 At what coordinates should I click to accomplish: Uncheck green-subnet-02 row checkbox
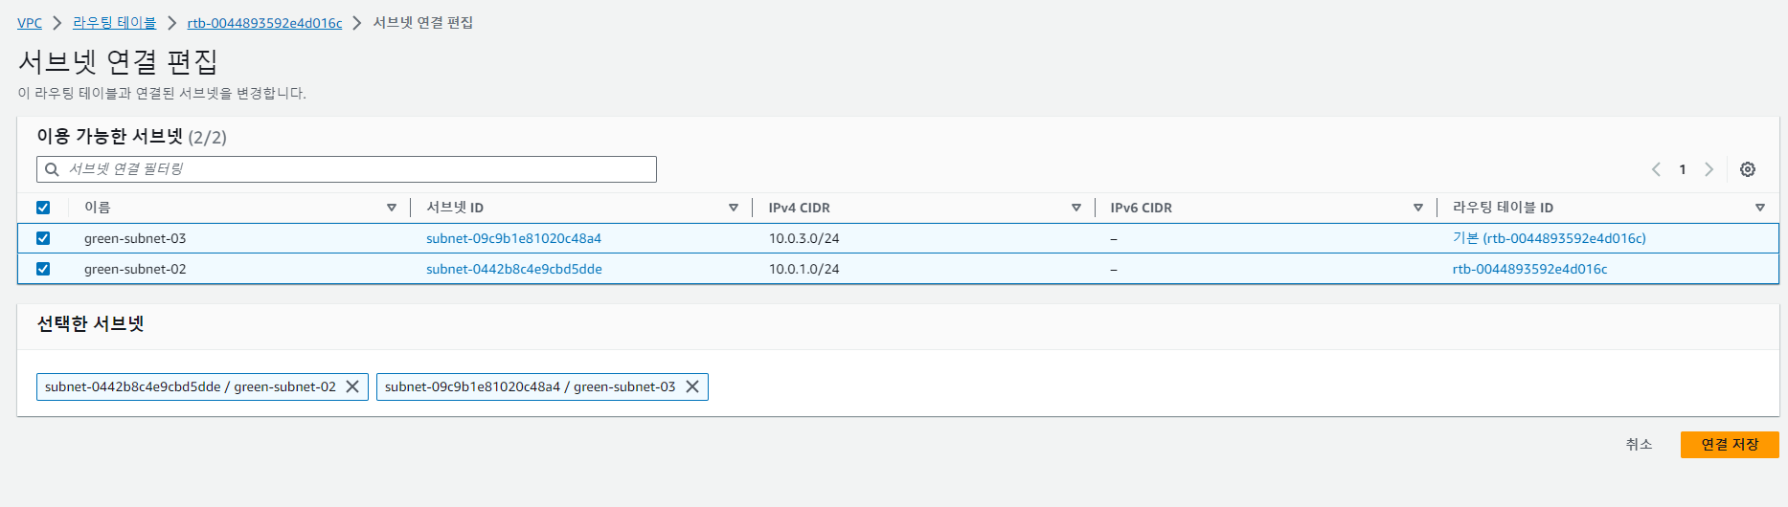click(x=43, y=269)
